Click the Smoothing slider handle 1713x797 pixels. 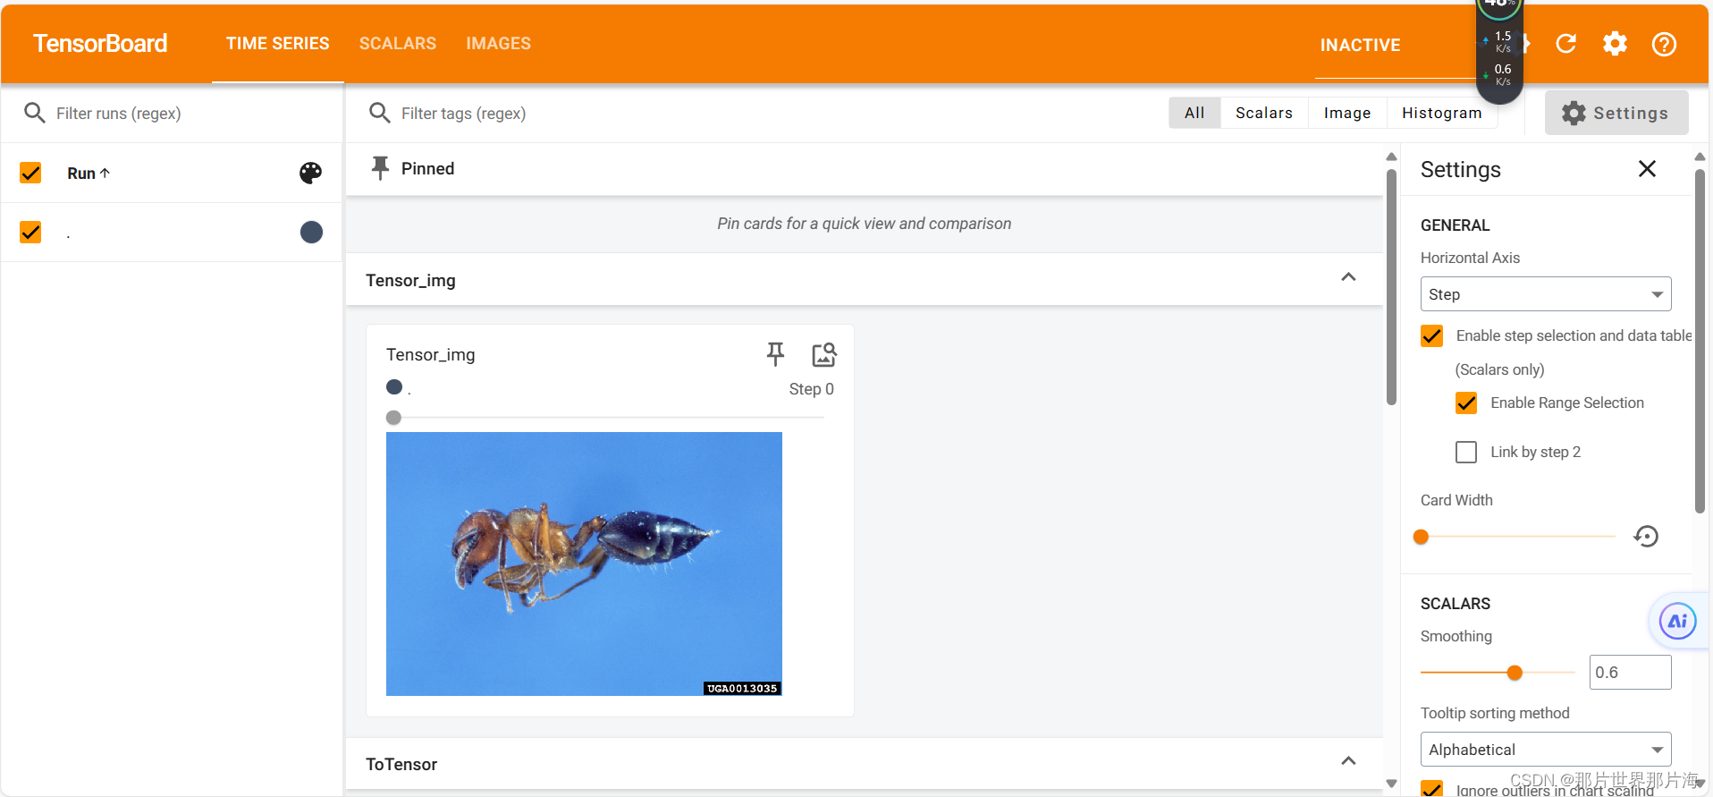pyautogui.click(x=1515, y=673)
